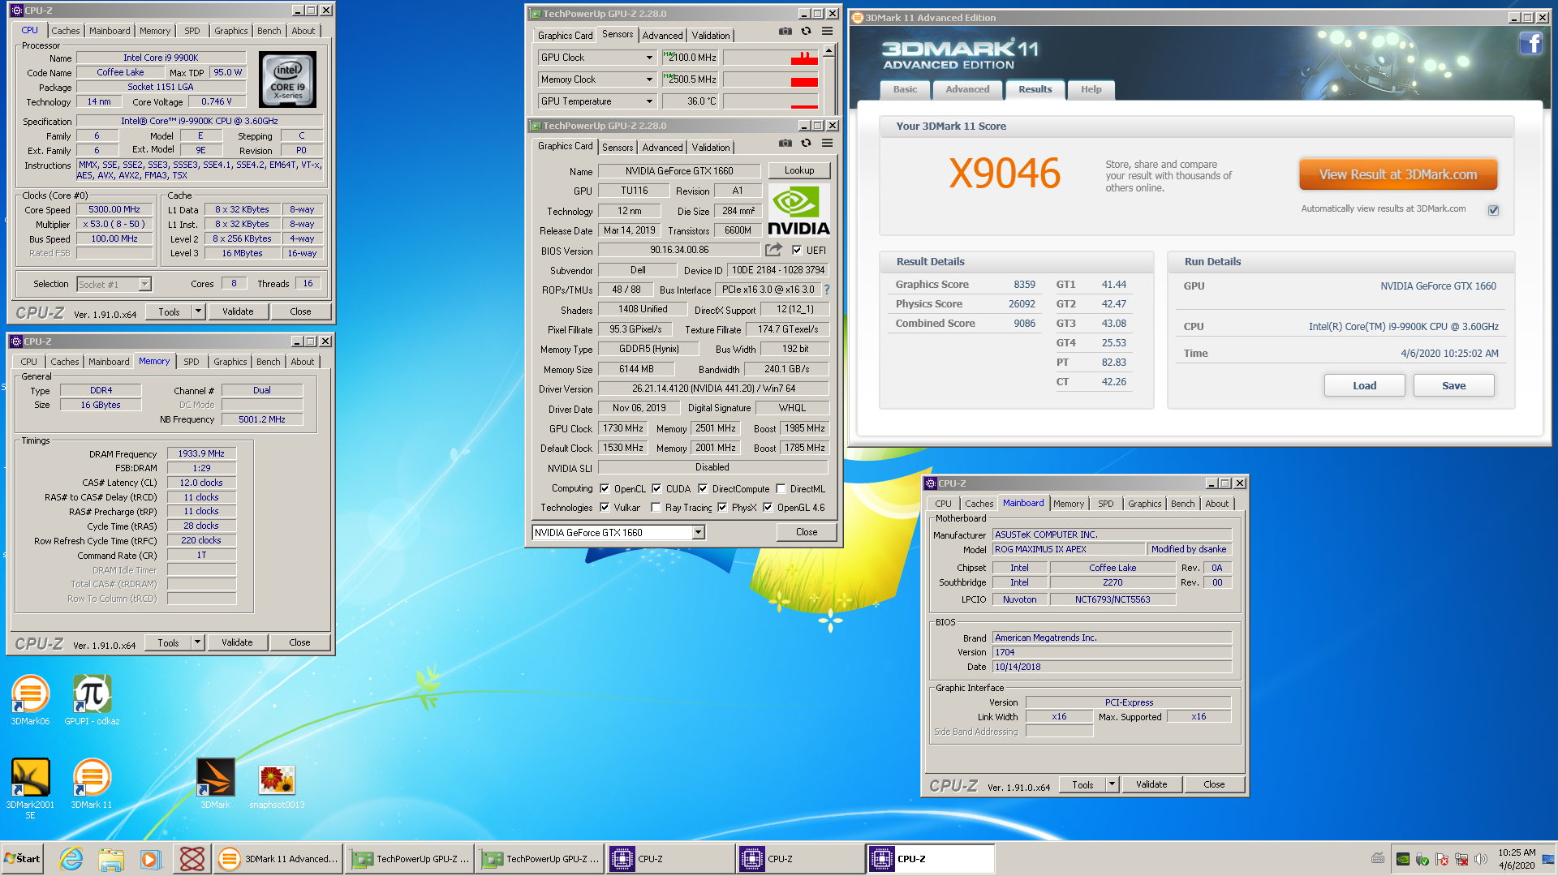Viewport: 1558px width, 876px height.
Task: Open Tools dropdown arrow in CPU-Z CPU window
Action: pyautogui.click(x=197, y=311)
